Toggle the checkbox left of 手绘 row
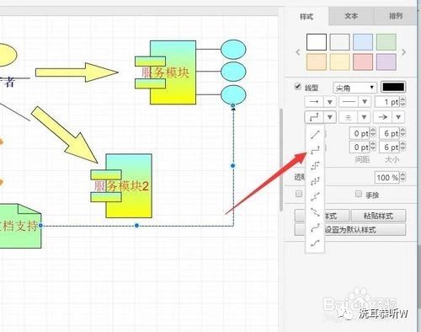 (299, 194)
